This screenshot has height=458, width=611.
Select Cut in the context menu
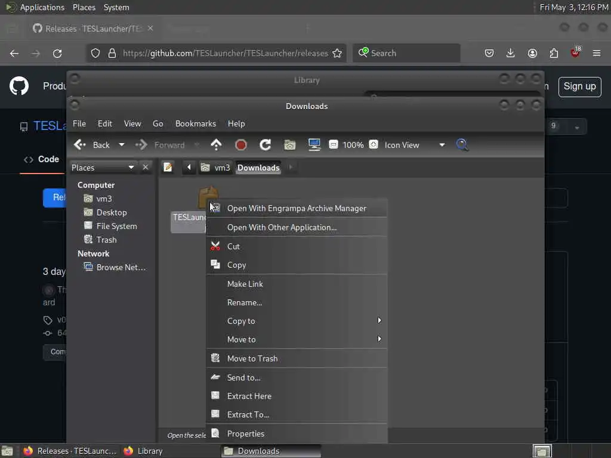[297, 246]
